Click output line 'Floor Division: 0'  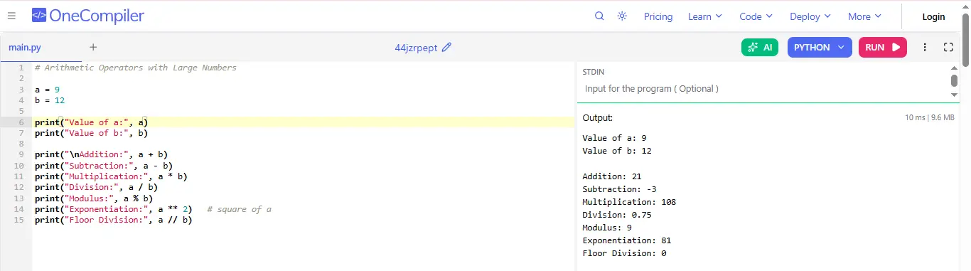pyautogui.click(x=624, y=253)
